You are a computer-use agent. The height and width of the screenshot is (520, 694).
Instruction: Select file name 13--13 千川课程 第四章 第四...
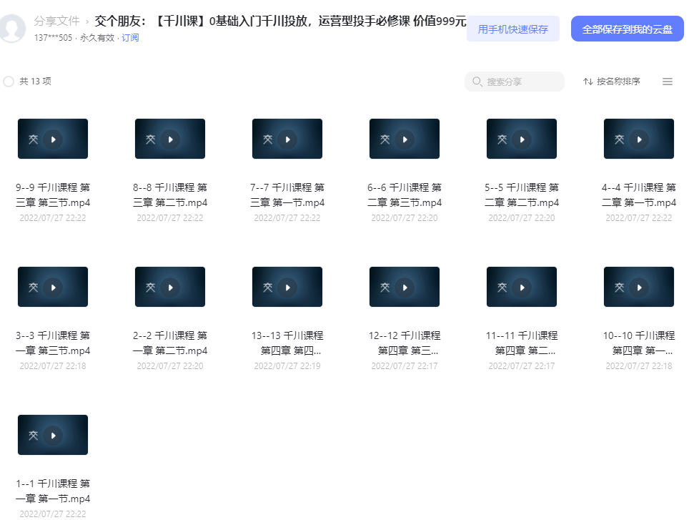pos(287,343)
